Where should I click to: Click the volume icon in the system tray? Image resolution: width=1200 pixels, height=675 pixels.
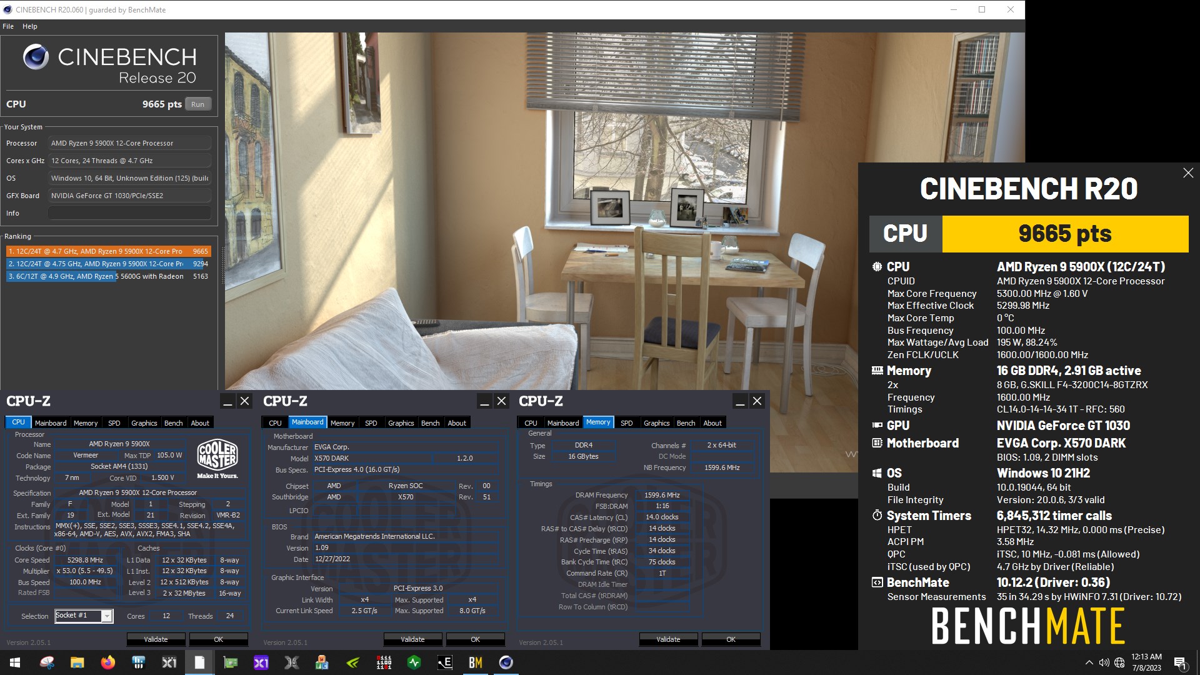point(1104,662)
